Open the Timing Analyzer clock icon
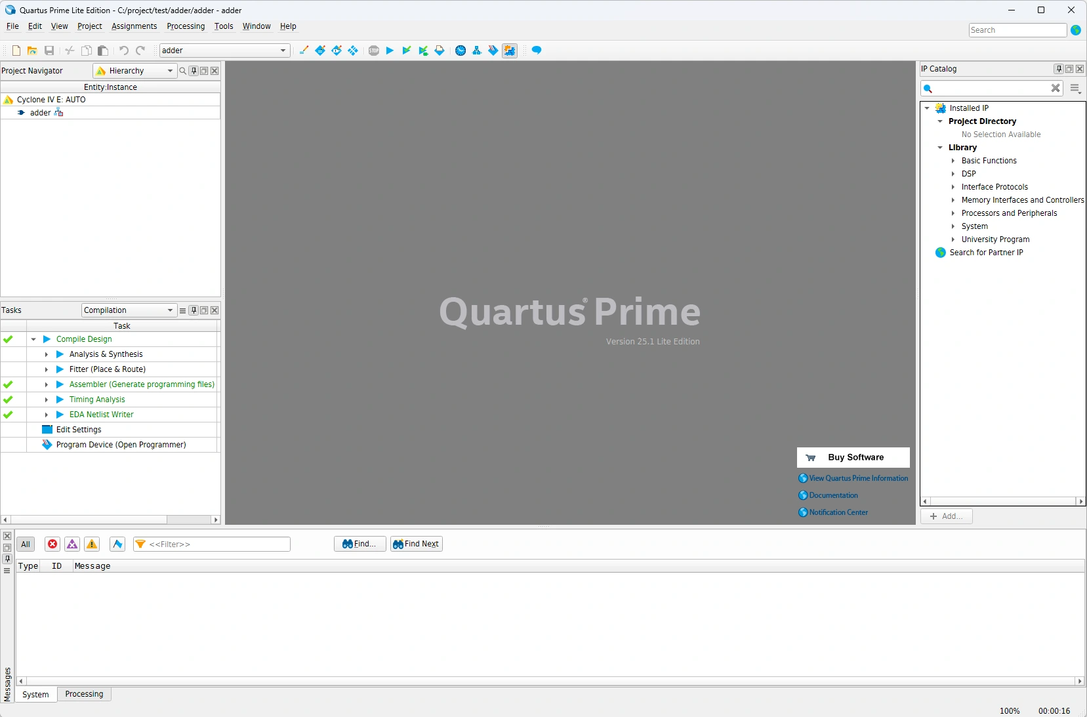1087x717 pixels. click(x=461, y=51)
